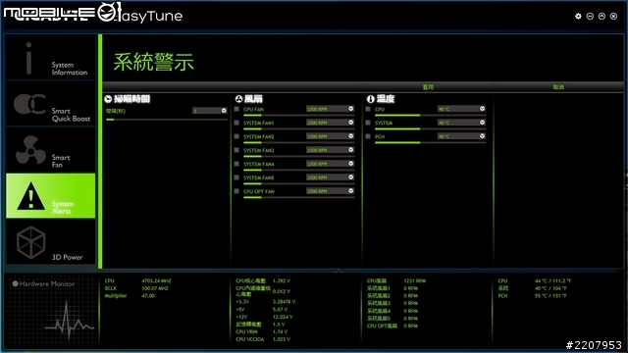Adjust the PCH temperature threshold slider

coord(430,142)
